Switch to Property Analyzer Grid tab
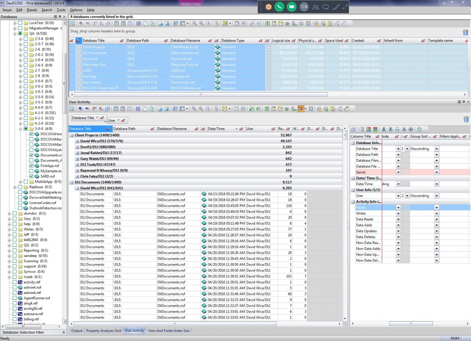 coord(104,331)
